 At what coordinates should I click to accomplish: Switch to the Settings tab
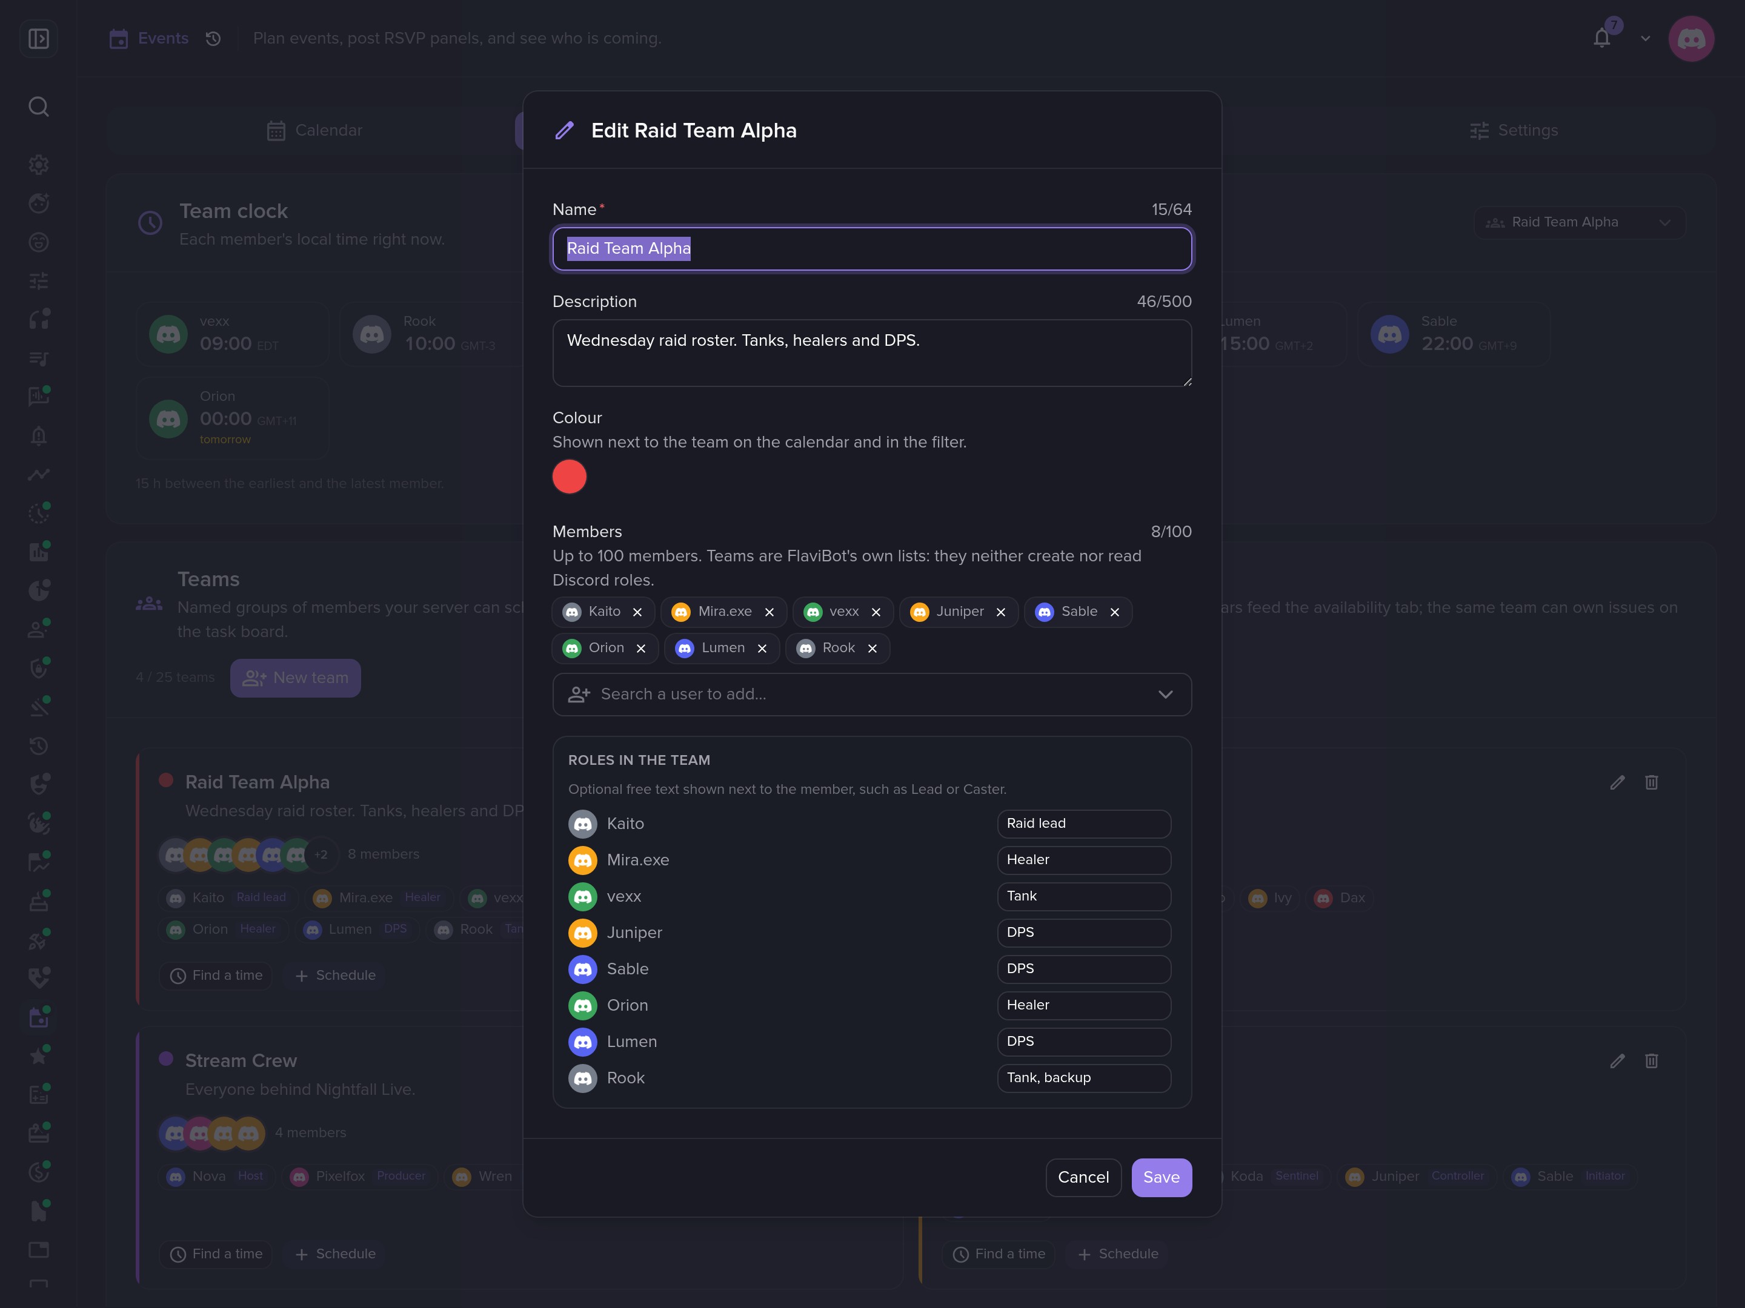click(x=1514, y=130)
